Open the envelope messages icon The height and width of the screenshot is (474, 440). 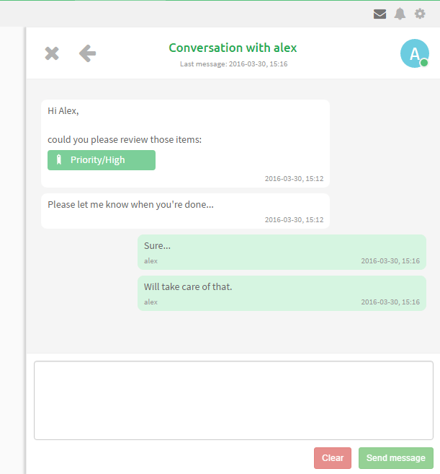pos(380,14)
